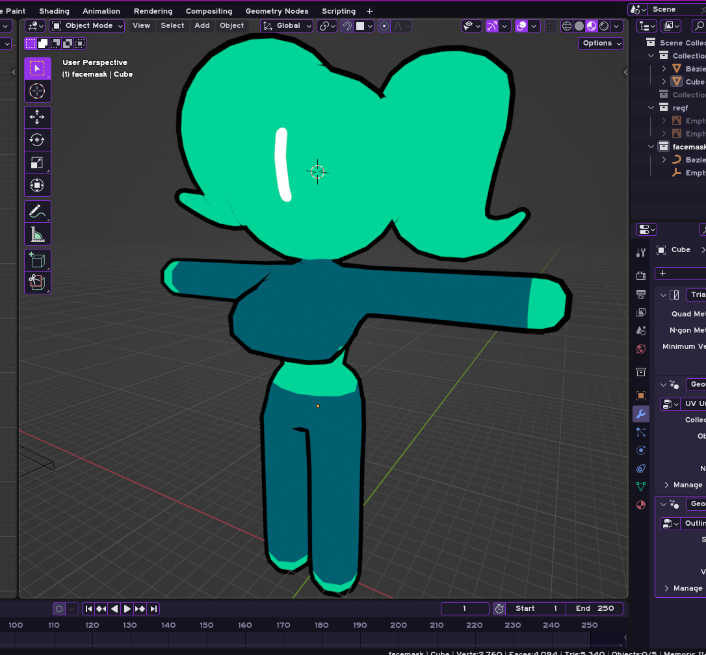This screenshot has height=655, width=706.
Task: Open the Material properties tab
Action: pyautogui.click(x=641, y=505)
